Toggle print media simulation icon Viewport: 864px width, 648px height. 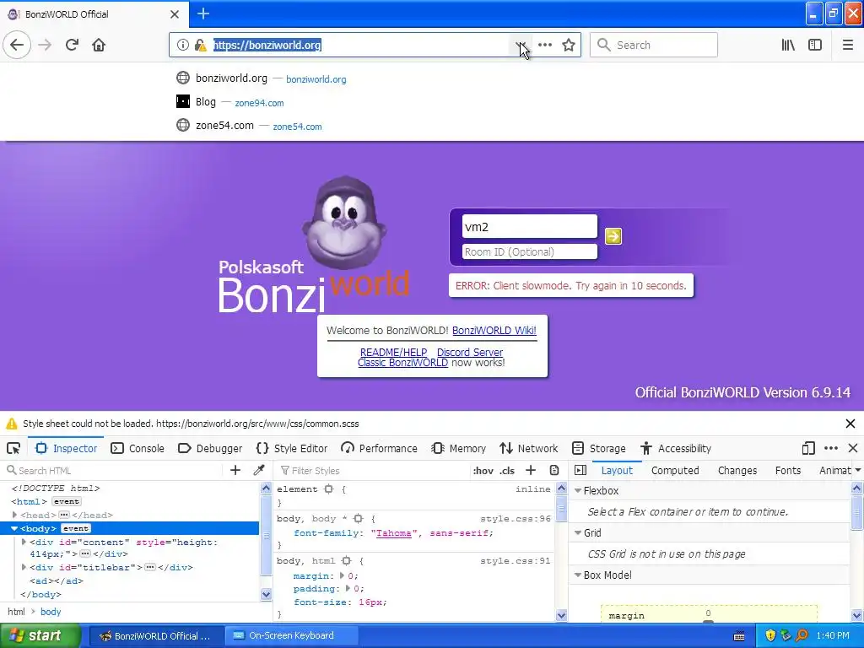pos(554,470)
